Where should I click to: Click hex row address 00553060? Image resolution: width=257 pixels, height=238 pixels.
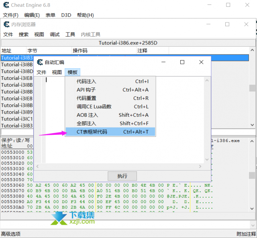pos(13,185)
